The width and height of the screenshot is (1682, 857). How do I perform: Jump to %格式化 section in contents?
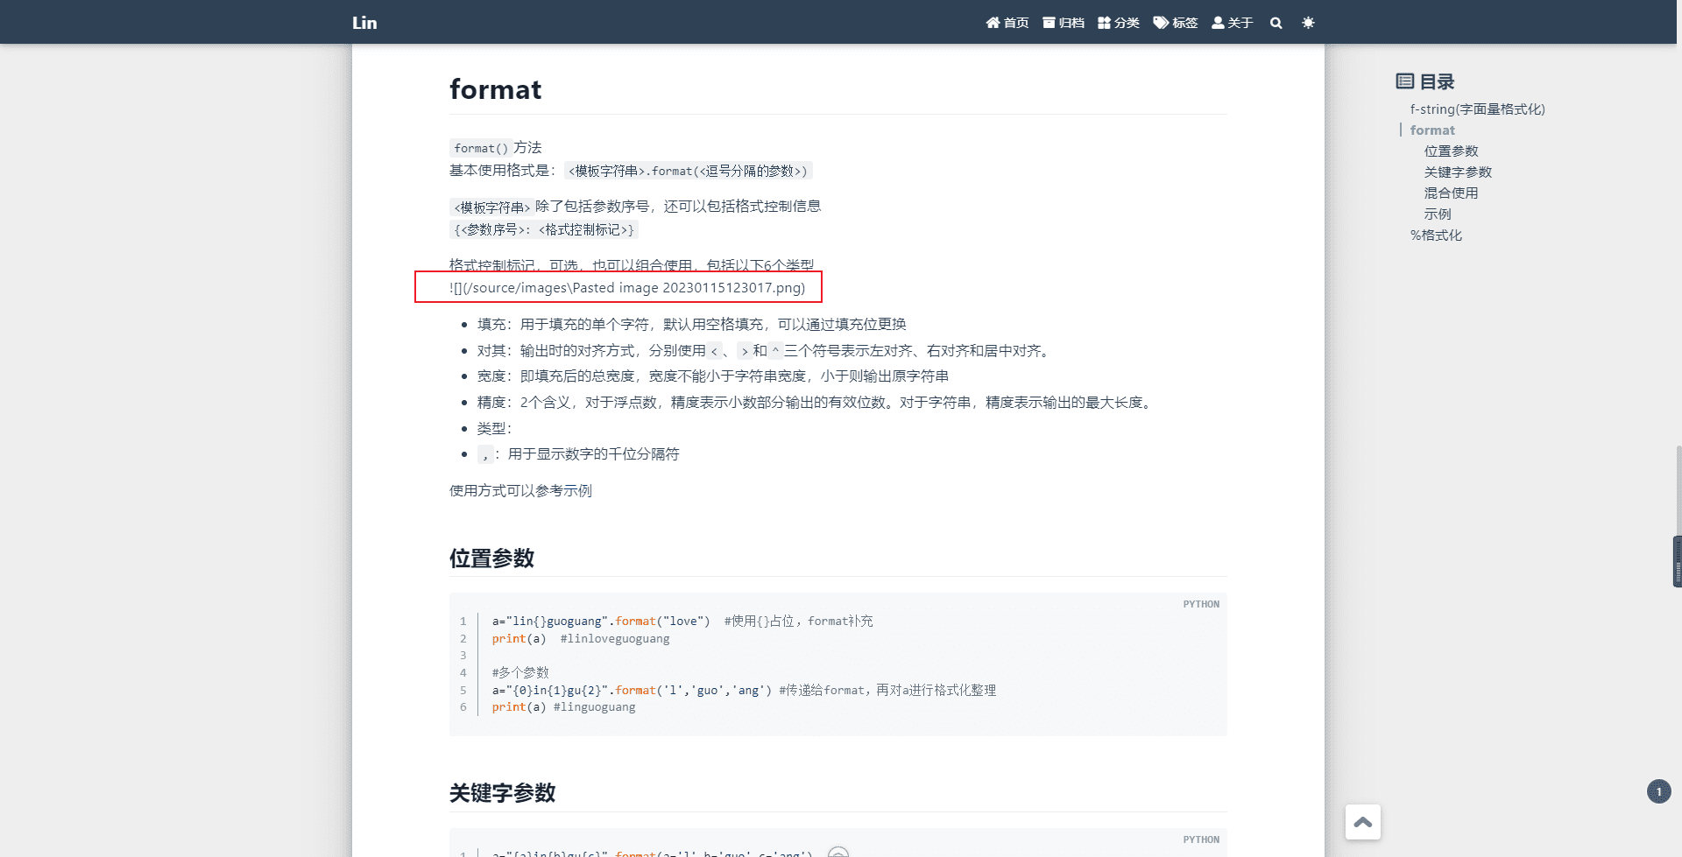pyautogui.click(x=1436, y=235)
